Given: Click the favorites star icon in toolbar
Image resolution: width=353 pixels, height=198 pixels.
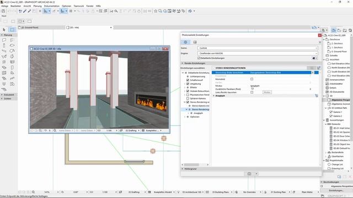Looking at the screenshot, I should coord(156,11).
